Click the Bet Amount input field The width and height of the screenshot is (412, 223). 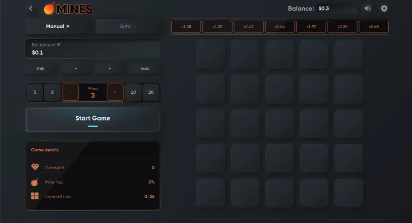(93, 53)
